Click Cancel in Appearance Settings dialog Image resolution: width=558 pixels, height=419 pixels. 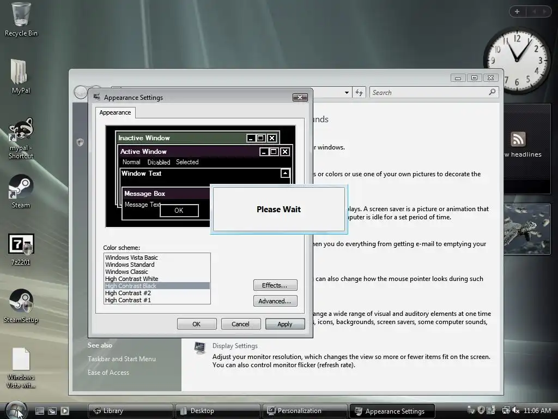tap(240, 324)
